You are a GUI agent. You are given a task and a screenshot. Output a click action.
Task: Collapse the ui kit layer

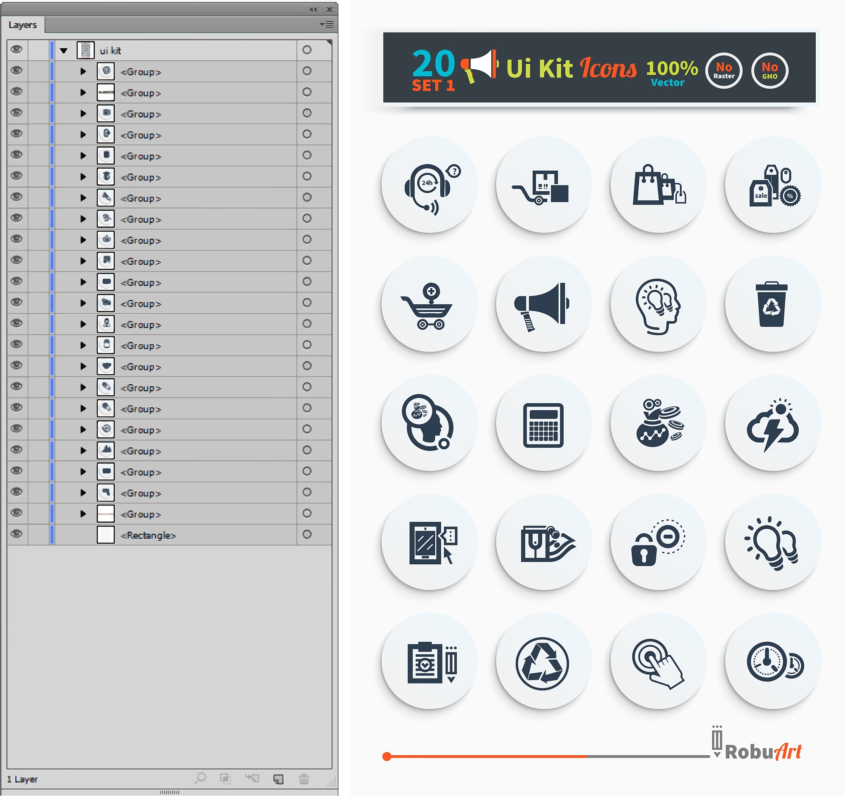click(64, 51)
